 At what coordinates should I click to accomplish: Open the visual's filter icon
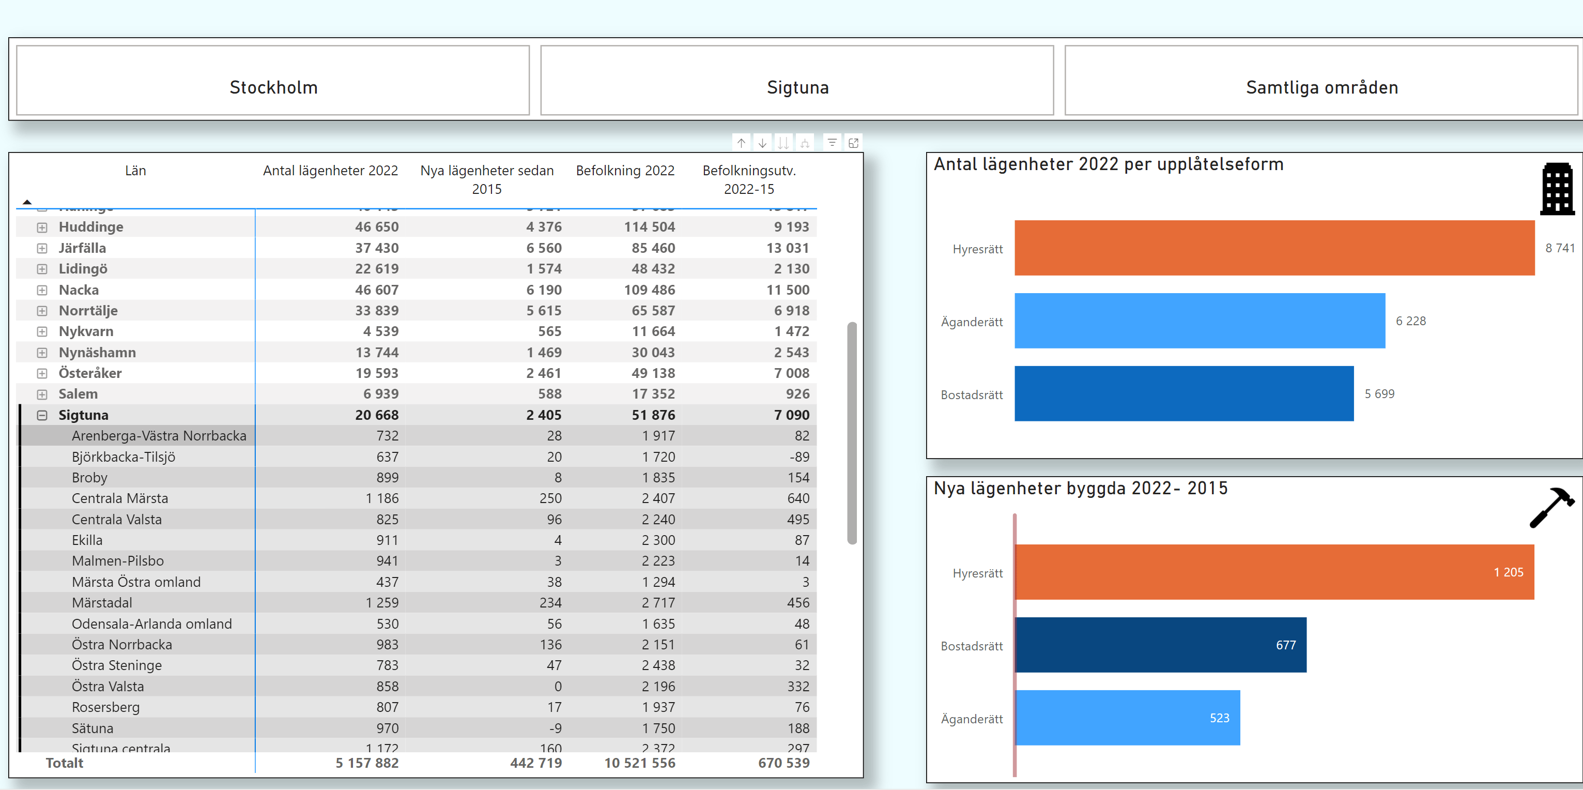832,143
